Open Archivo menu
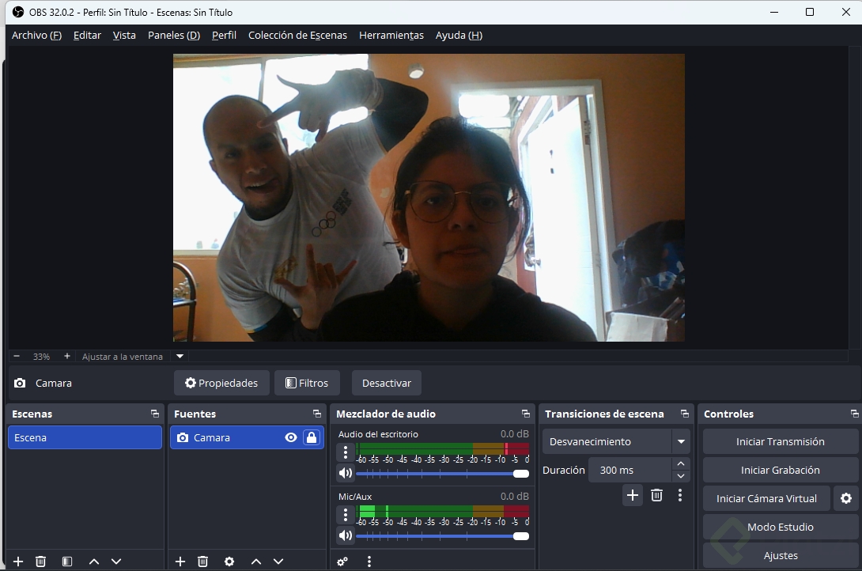This screenshot has height=571, width=862. click(36, 35)
